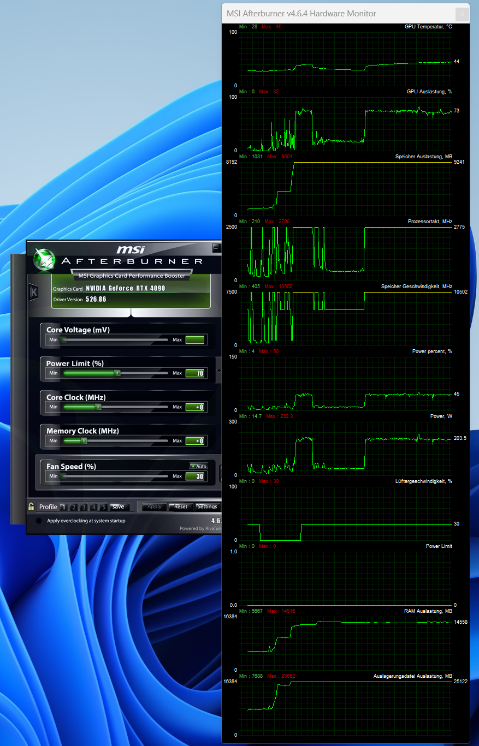
Task: Click the profile save button
Action: click(x=119, y=506)
